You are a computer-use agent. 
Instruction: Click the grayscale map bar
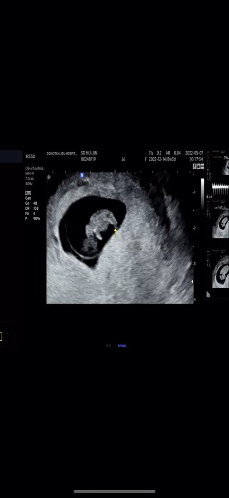(202, 193)
